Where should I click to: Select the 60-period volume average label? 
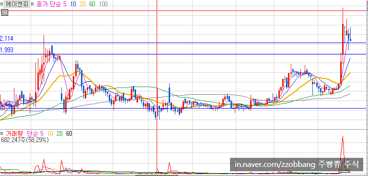(69, 133)
